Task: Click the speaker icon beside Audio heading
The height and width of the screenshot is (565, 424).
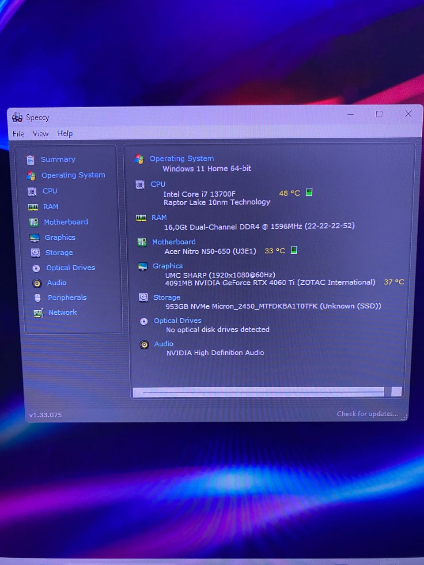Action: tap(144, 345)
